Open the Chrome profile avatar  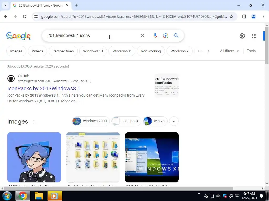tap(254, 16)
